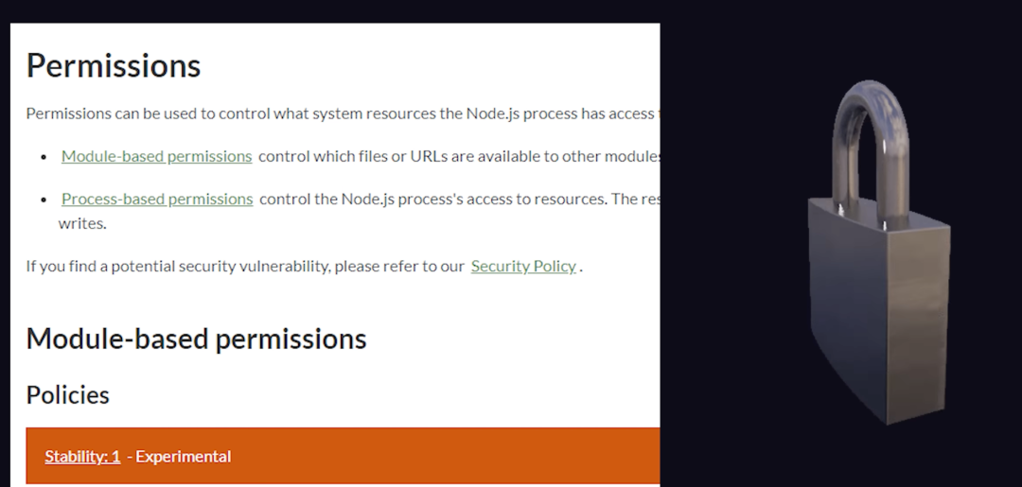1022x487 pixels.
Task: Click the padlock image
Action: click(x=878, y=252)
